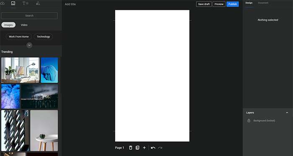Switch to the Document tab

tap(263, 3)
